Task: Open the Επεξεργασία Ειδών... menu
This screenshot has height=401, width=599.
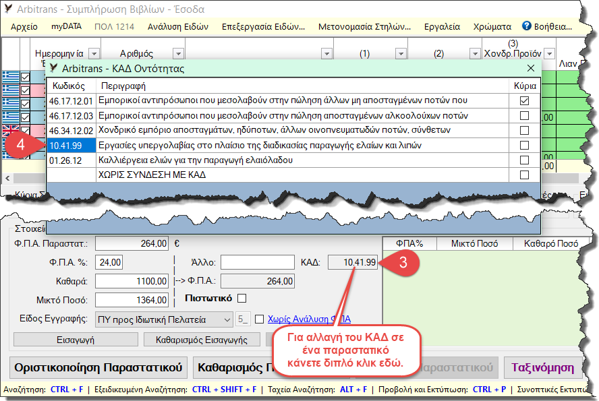Action: click(263, 27)
